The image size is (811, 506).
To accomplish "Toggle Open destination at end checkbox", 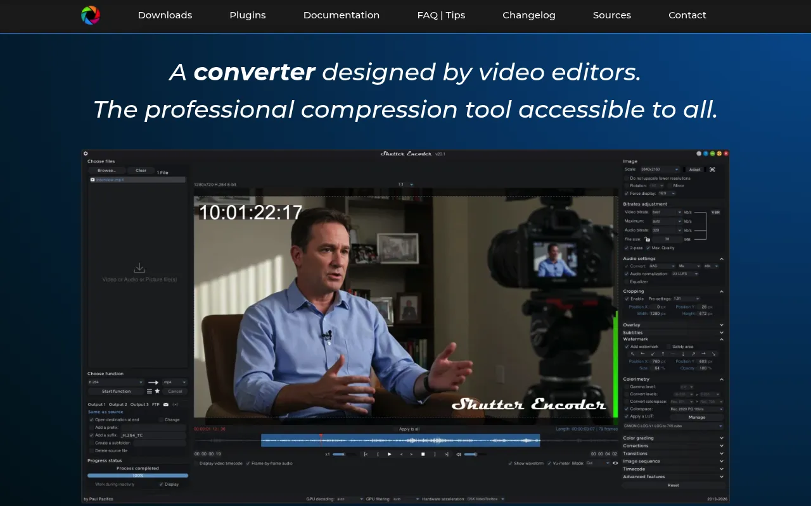I will point(91,419).
